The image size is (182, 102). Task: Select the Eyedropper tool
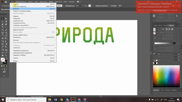coord(3,47)
